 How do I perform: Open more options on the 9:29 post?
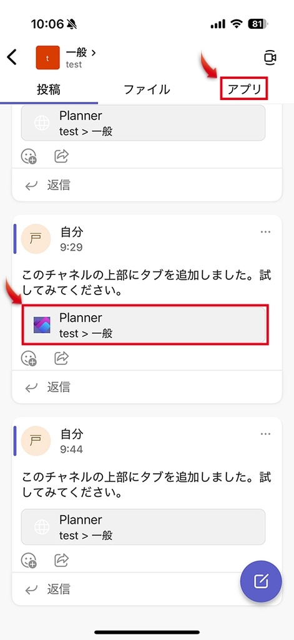coord(265,232)
